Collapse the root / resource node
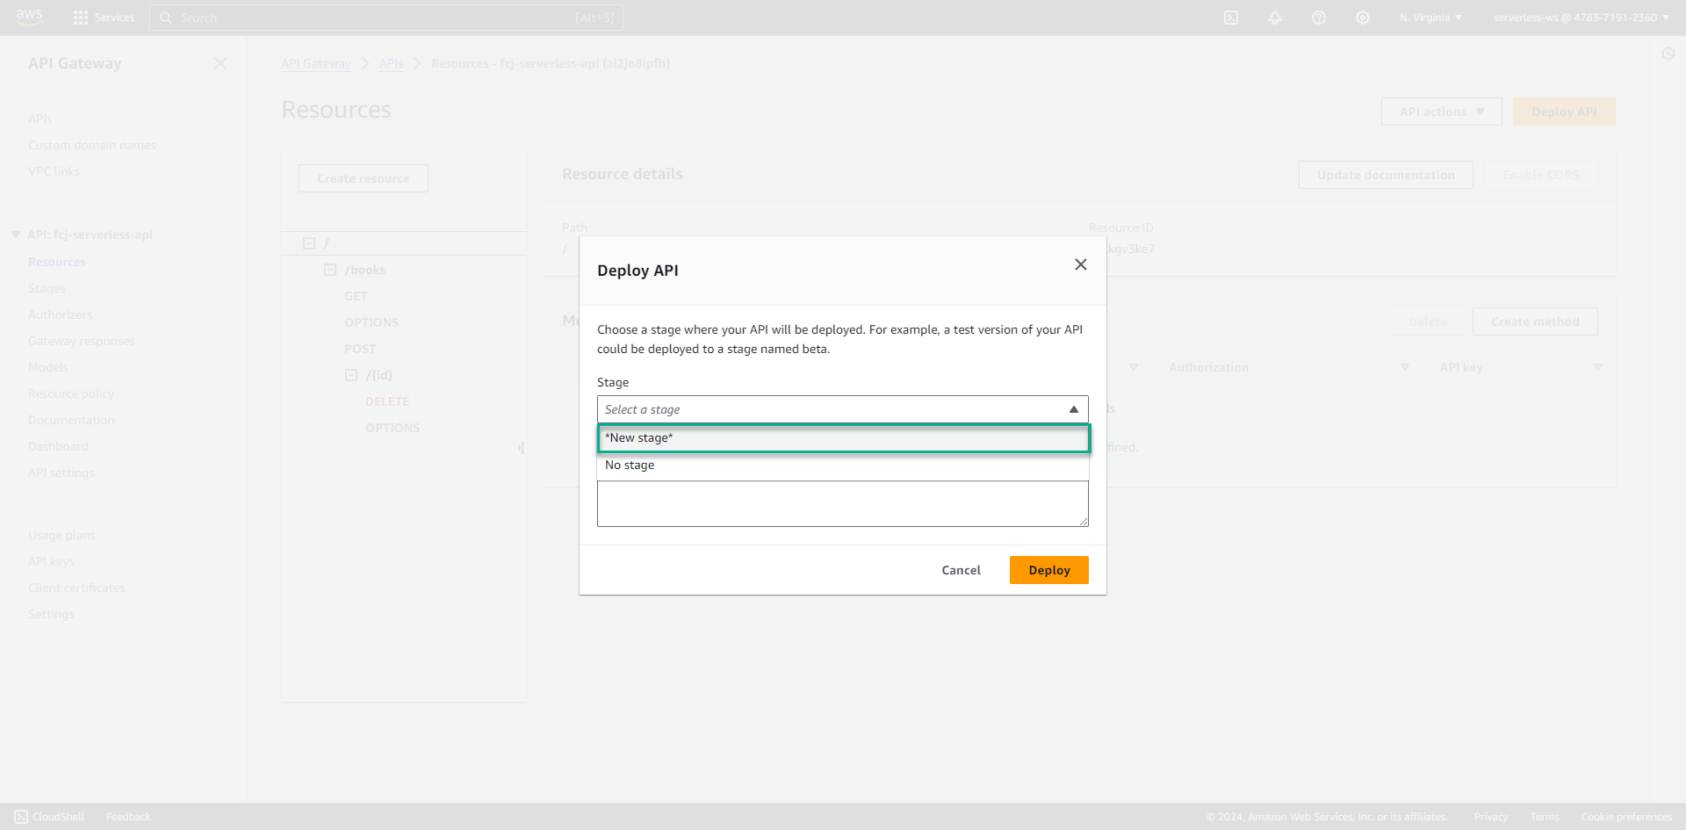The image size is (1686, 830). click(x=309, y=243)
